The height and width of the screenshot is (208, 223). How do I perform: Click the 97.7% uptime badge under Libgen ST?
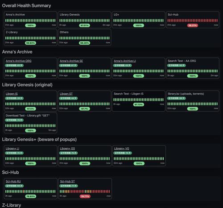[x=84, y=109]
